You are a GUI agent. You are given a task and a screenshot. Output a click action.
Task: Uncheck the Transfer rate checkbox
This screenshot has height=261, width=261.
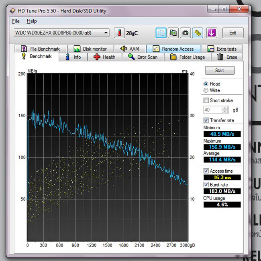(x=206, y=120)
